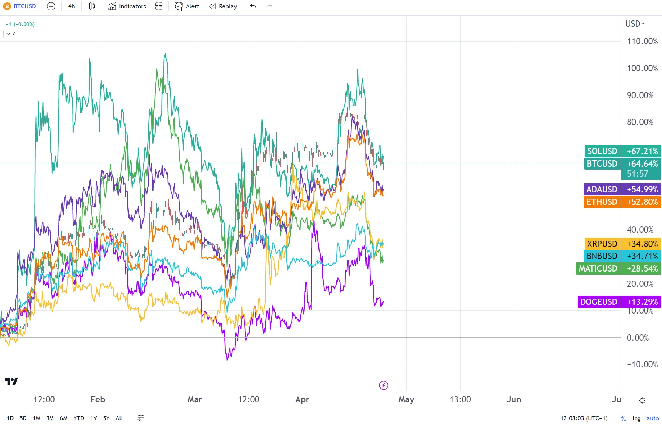Select the MATICUSD price label
The image size is (662, 426).
pos(598,268)
